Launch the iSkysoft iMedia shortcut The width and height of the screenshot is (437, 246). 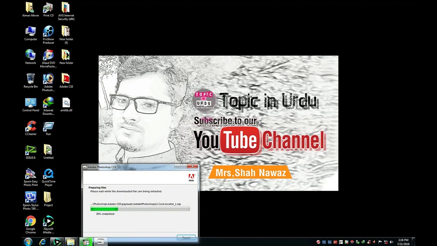(x=48, y=225)
